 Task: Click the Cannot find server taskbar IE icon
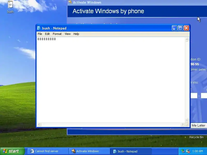point(32,151)
